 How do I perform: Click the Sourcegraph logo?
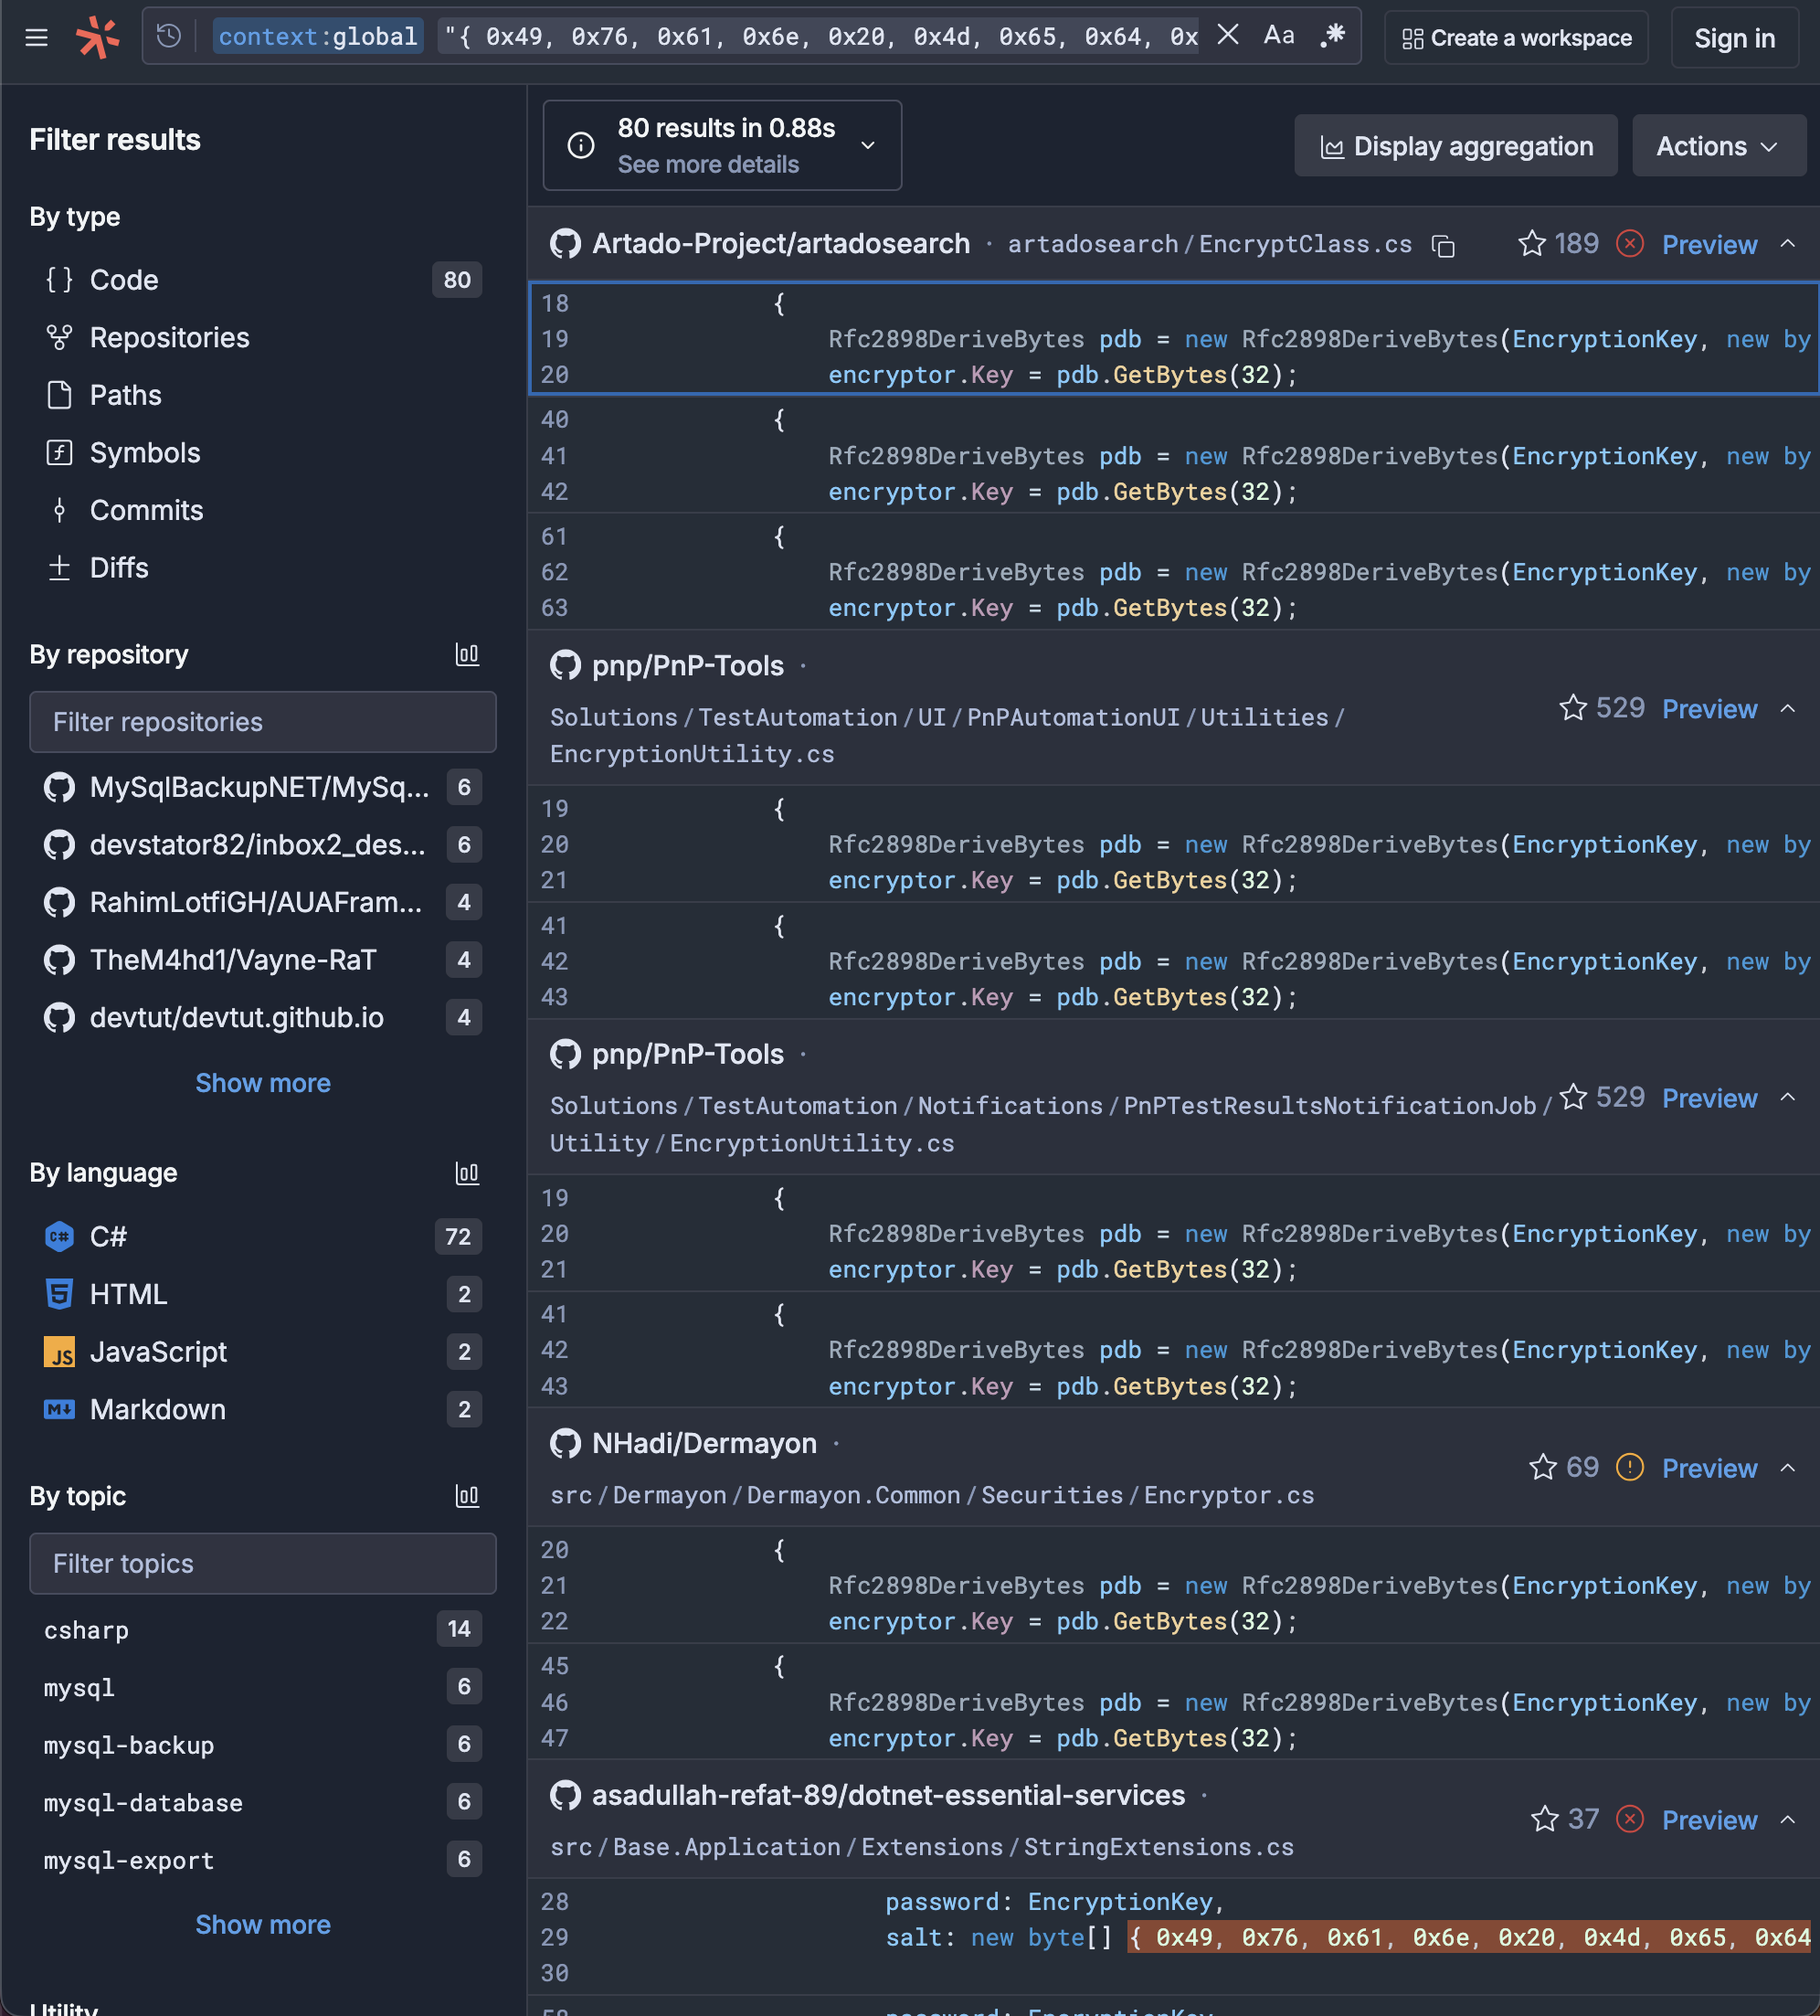[x=98, y=38]
